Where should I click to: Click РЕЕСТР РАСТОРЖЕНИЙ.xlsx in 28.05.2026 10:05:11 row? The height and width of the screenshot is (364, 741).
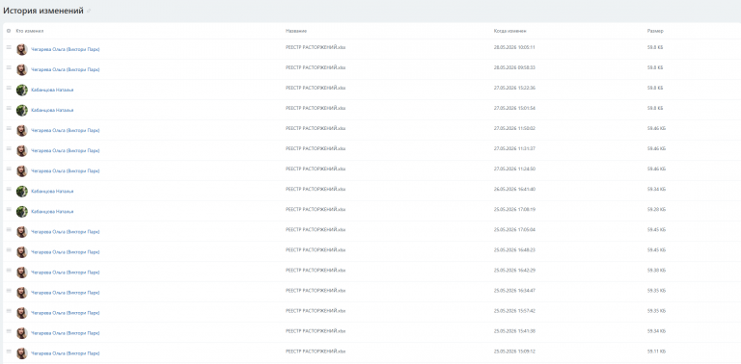click(x=316, y=47)
